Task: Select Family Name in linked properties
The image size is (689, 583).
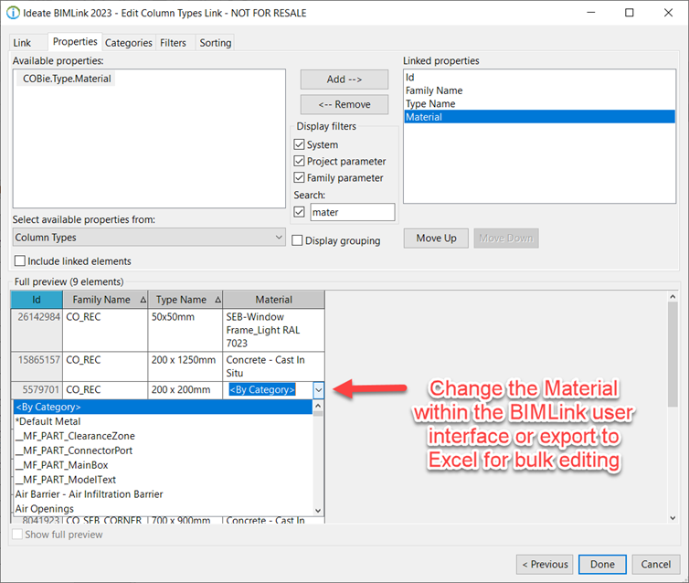Action: (x=539, y=90)
